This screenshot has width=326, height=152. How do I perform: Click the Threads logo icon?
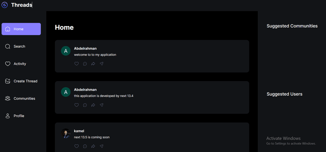tap(4, 5)
